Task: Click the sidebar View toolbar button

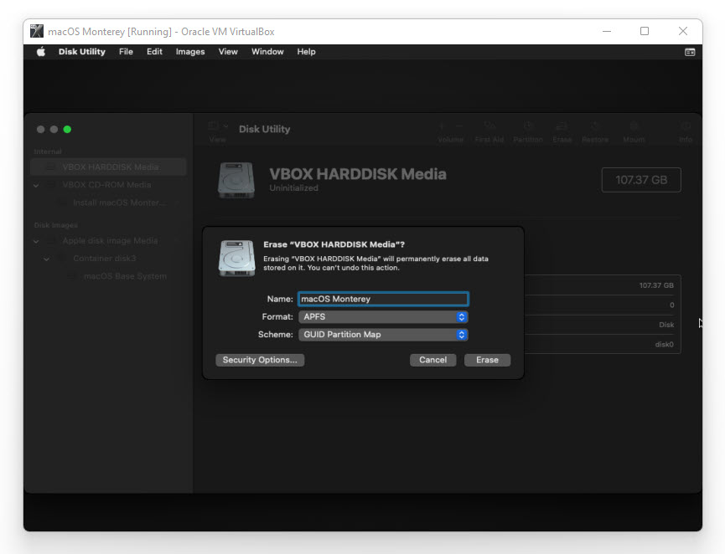Action: (x=217, y=131)
